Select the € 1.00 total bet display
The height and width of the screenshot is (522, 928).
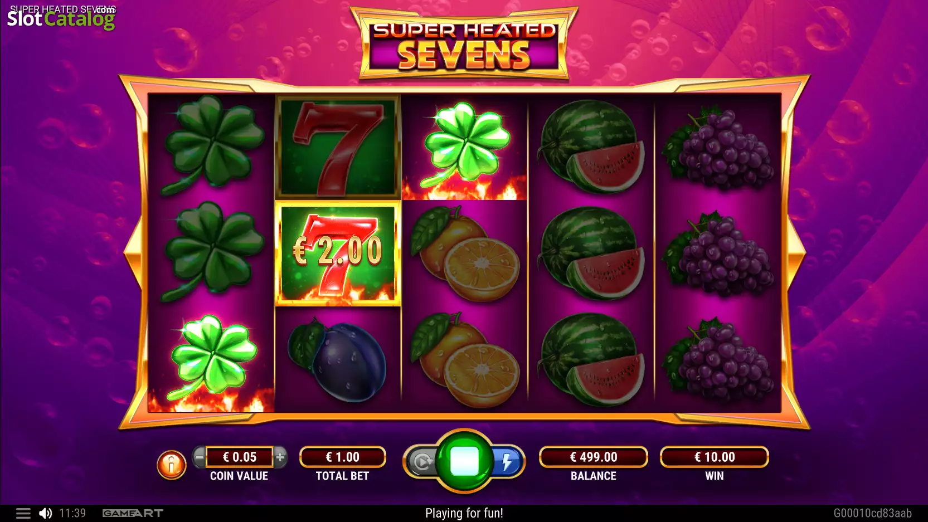[x=343, y=457]
